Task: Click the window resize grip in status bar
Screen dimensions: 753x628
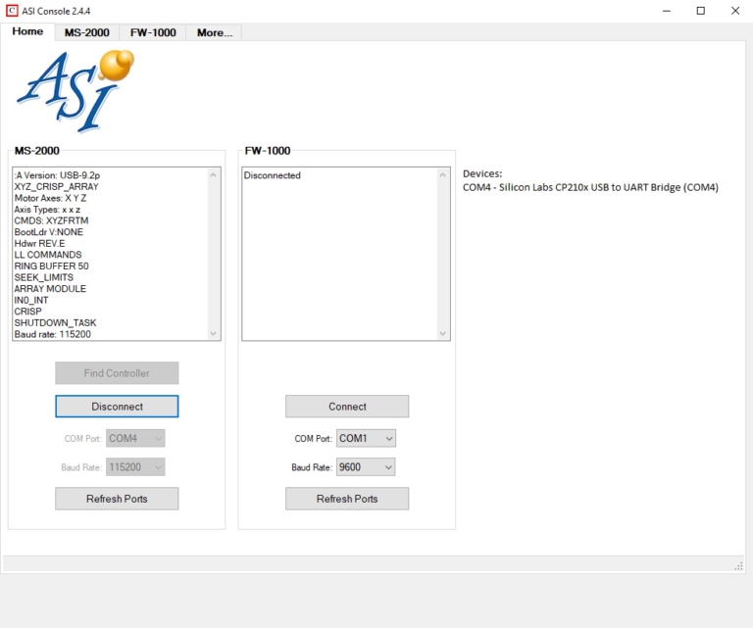Action: [x=738, y=566]
